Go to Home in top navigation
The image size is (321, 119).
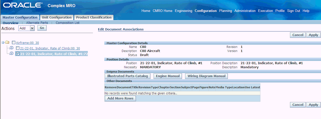(146, 11)
